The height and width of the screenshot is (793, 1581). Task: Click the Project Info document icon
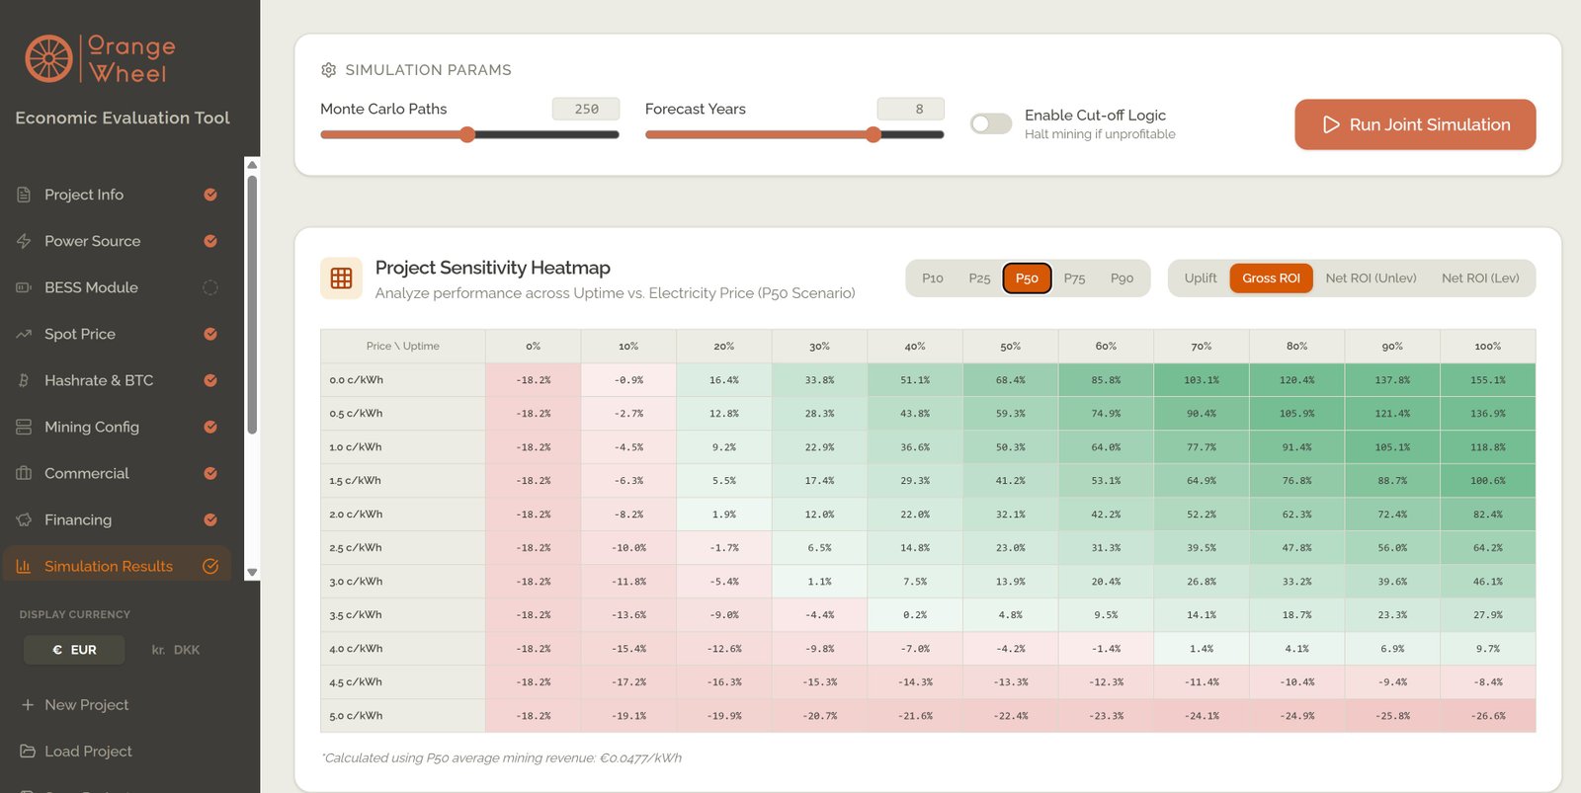click(24, 195)
